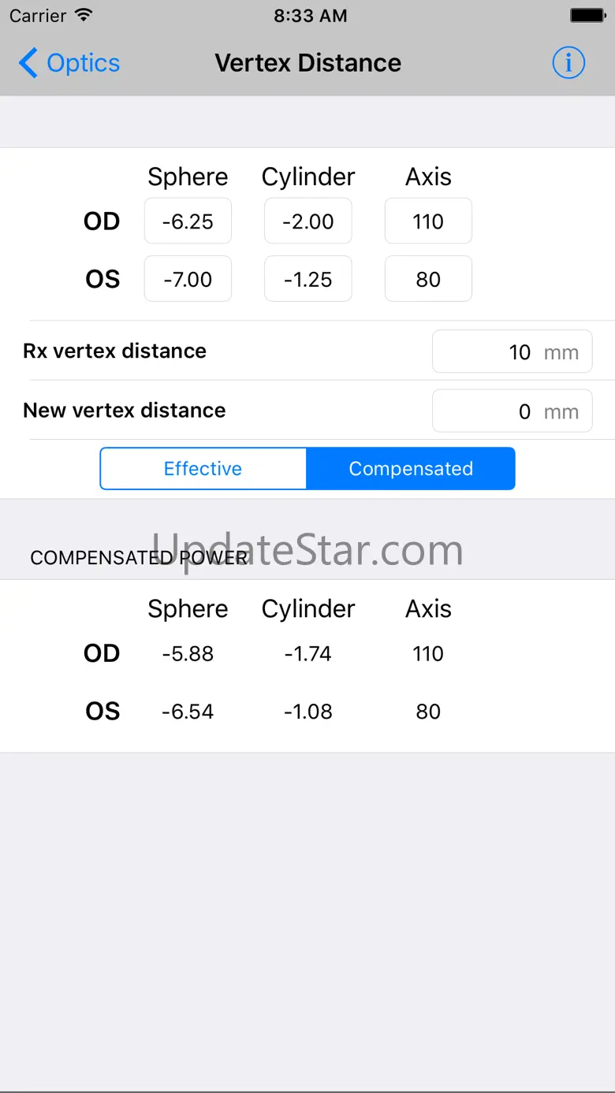Tap the battery icon in the status bar
Screen dimensions: 615x1093
pyautogui.click(x=587, y=16)
